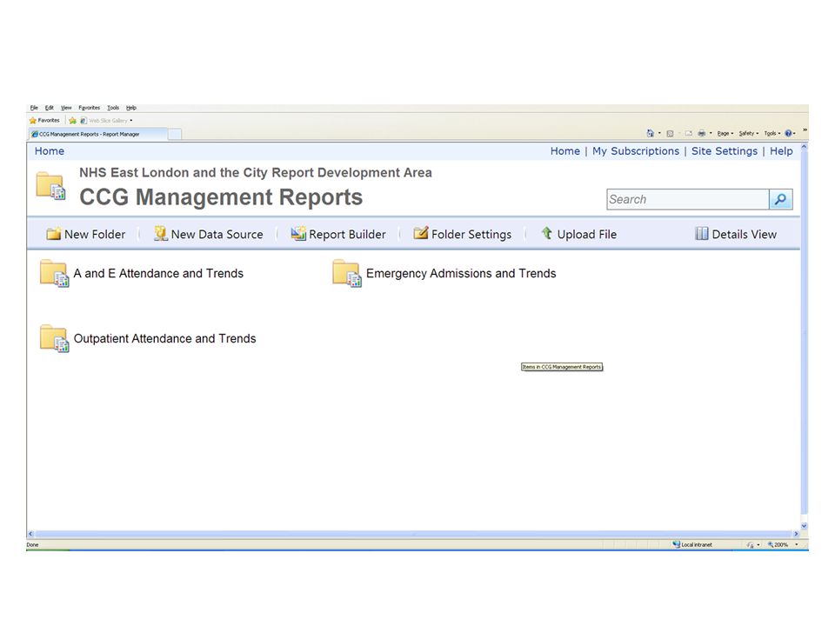
Task: Open the Help icon dropdown arrow
Action: (794, 133)
